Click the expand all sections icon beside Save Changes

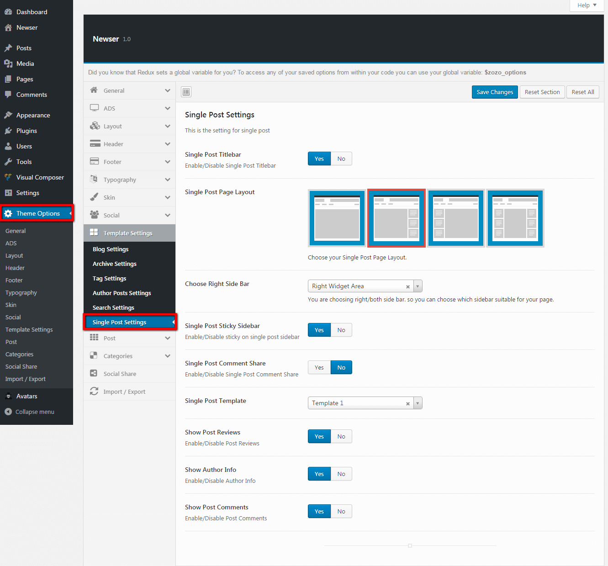tap(186, 92)
